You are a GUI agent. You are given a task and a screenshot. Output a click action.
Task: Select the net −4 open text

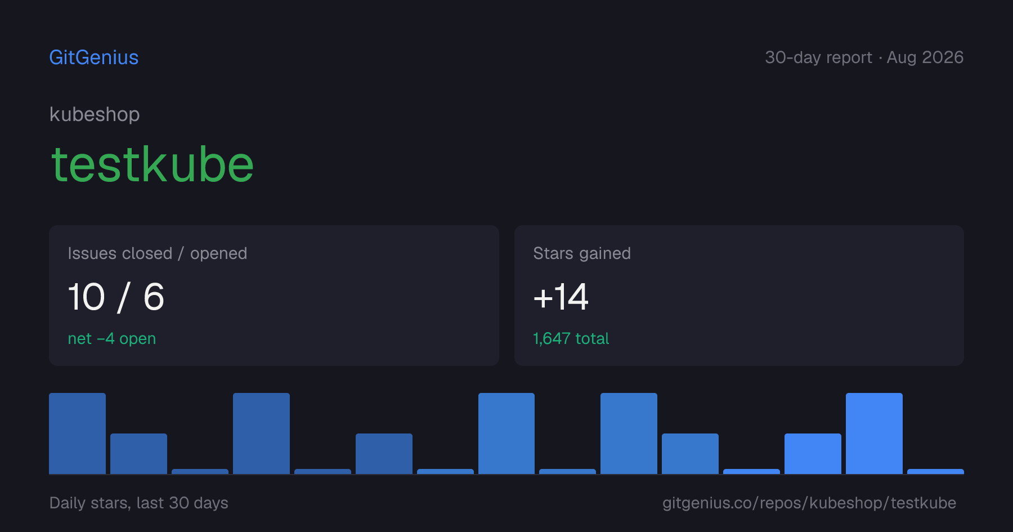pyautogui.click(x=112, y=338)
